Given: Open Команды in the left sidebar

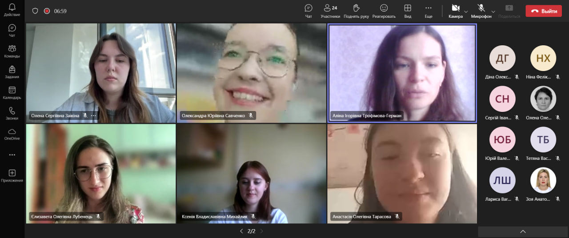Looking at the screenshot, I should point(12,51).
